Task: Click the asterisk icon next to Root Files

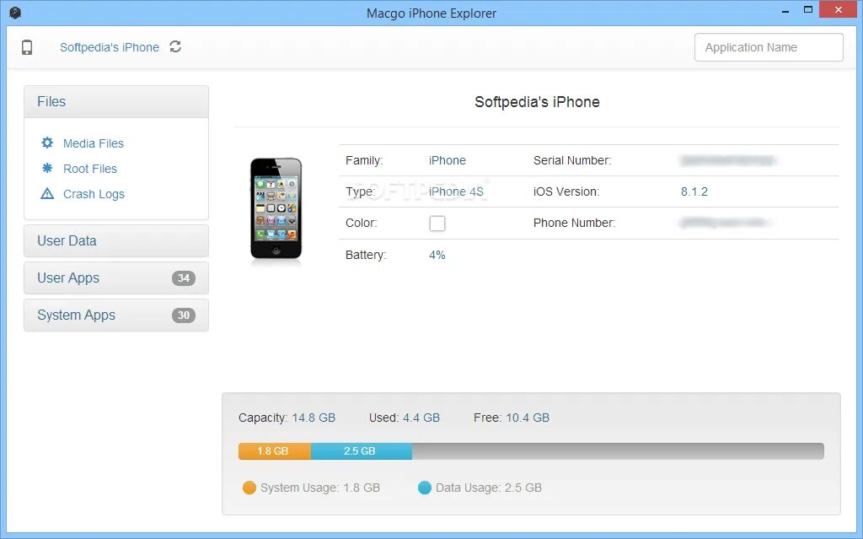Action: tap(47, 168)
